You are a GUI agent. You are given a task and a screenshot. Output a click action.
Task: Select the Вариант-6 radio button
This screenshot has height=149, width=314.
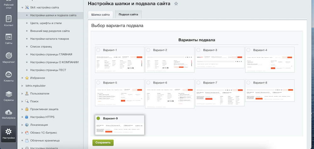point(149,83)
